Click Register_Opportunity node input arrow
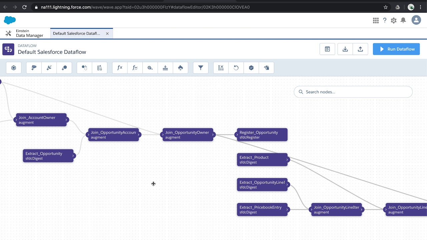 237,135
